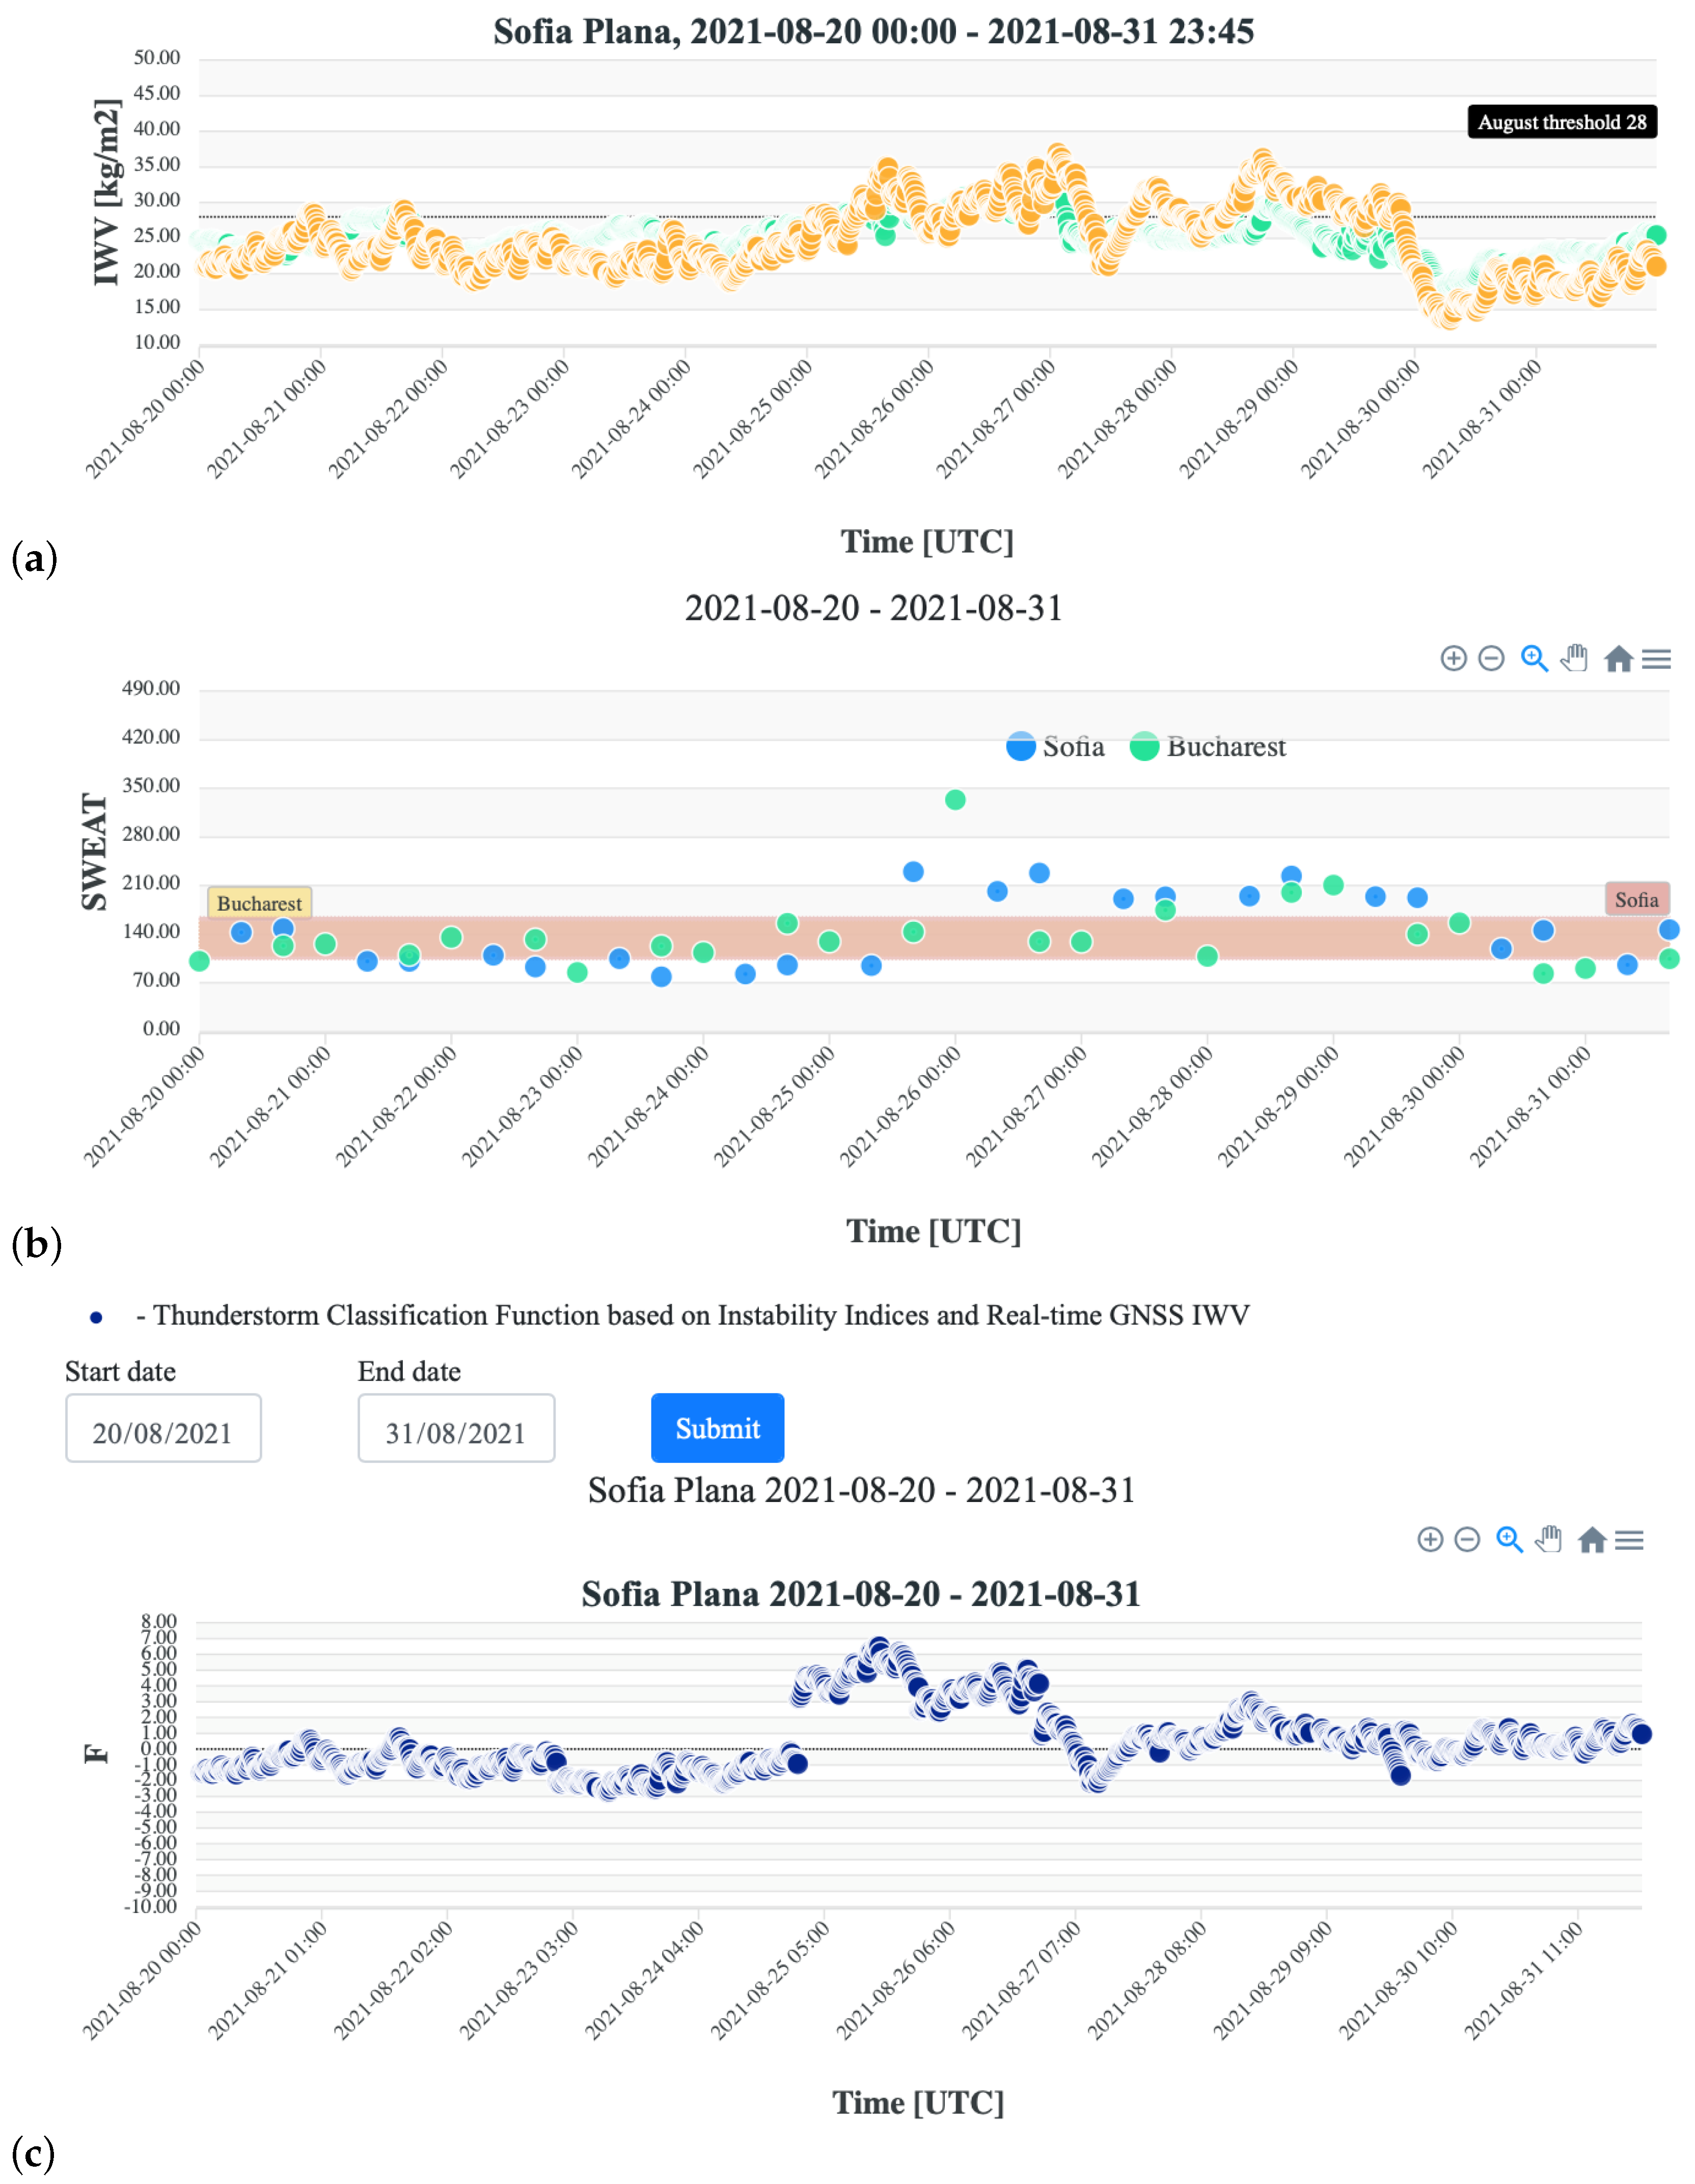Open the End date picker field
This screenshot has width=1695, height=2184.
(x=456, y=1428)
